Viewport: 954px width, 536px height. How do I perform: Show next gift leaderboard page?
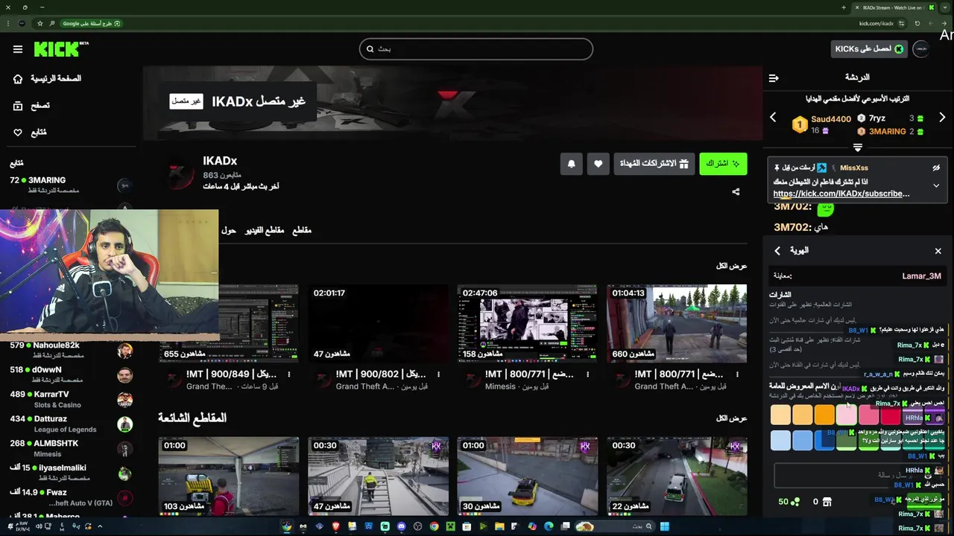[942, 118]
